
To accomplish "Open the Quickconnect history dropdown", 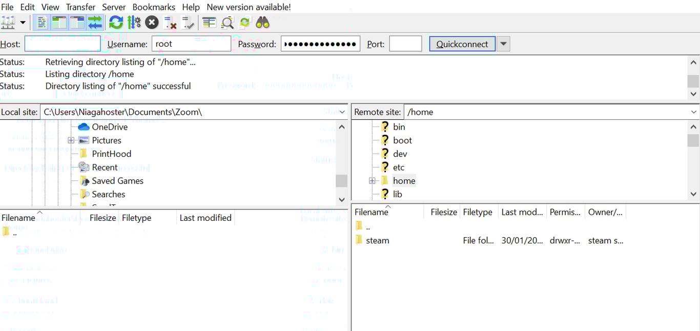I will (503, 44).
